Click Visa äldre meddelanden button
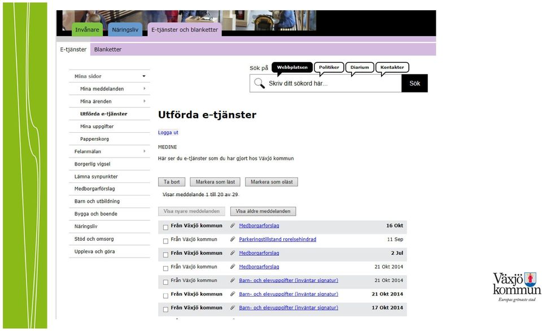542x331 pixels. tap(263, 211)
